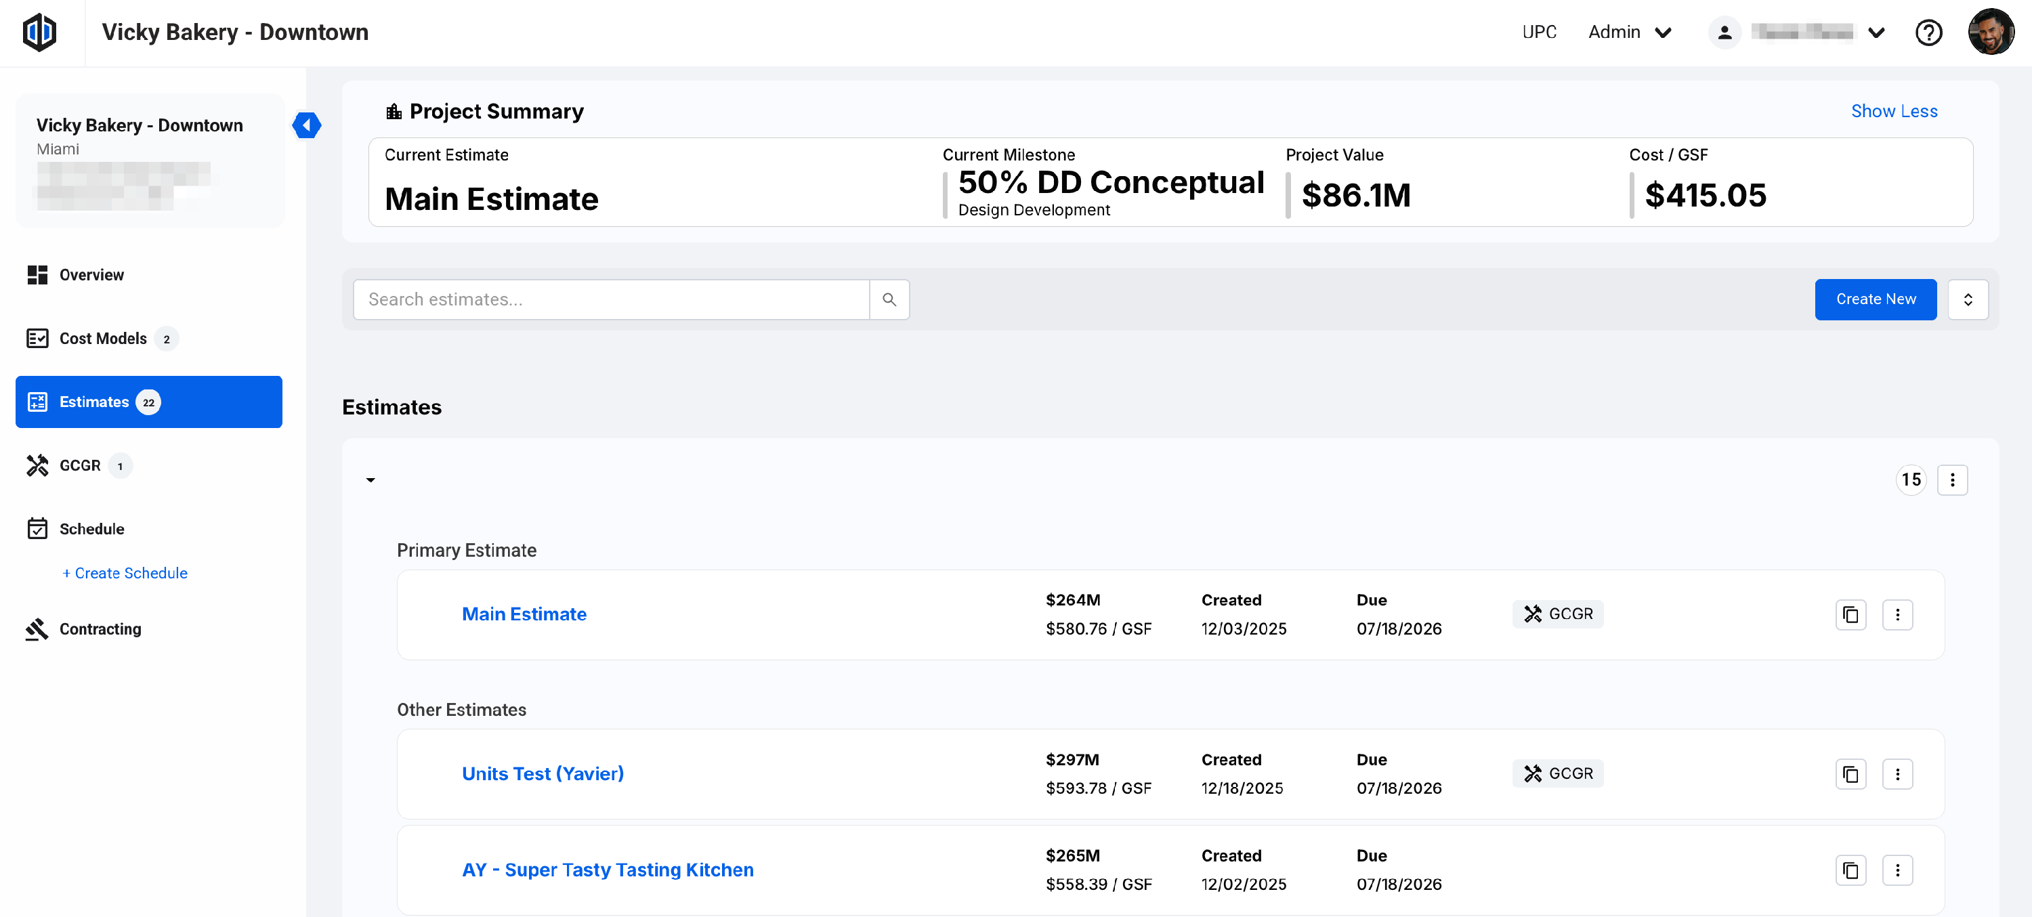Click the Search estimates input field
The image size is (2032, 917).
[610, 299]
